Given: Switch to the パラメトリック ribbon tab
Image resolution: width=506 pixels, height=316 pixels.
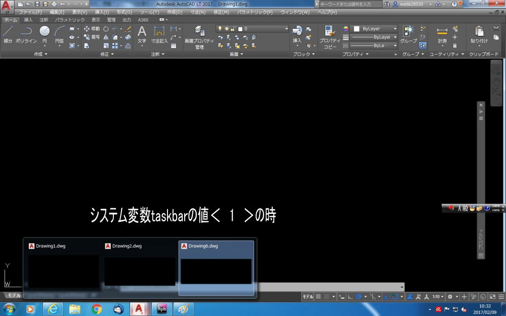Looking at the screenshot, I should coord(70,20).
